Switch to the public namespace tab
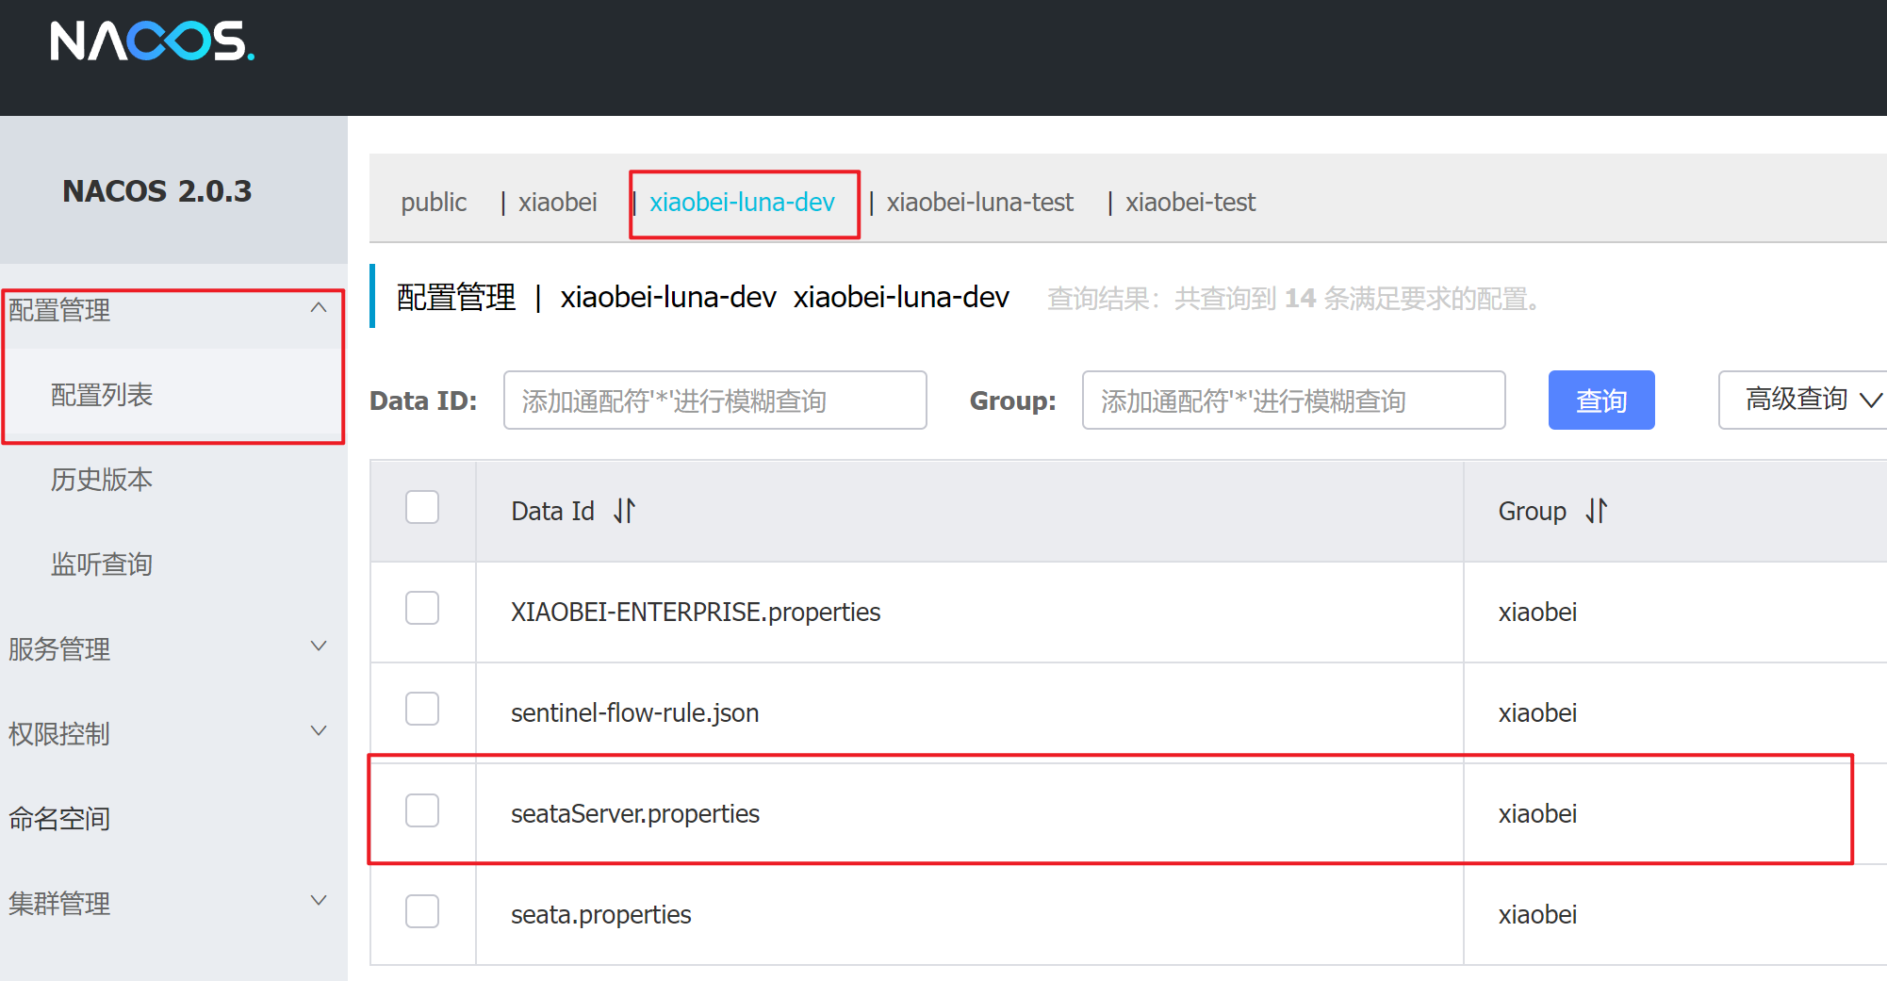This screenshot has height=981, width=1887. coord(434,203)
